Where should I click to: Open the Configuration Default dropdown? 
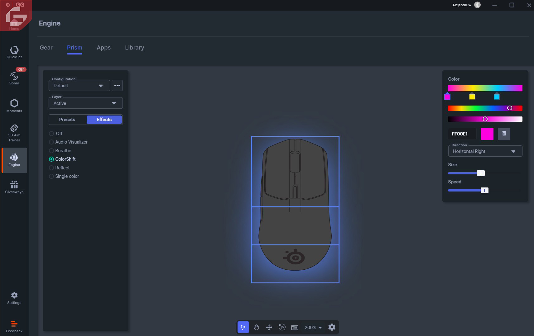[79, 85]
